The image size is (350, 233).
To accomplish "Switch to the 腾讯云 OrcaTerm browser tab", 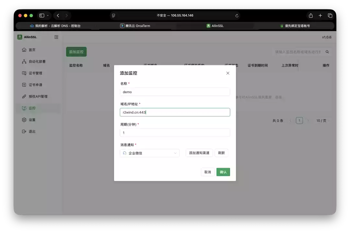I will (136, 26).
